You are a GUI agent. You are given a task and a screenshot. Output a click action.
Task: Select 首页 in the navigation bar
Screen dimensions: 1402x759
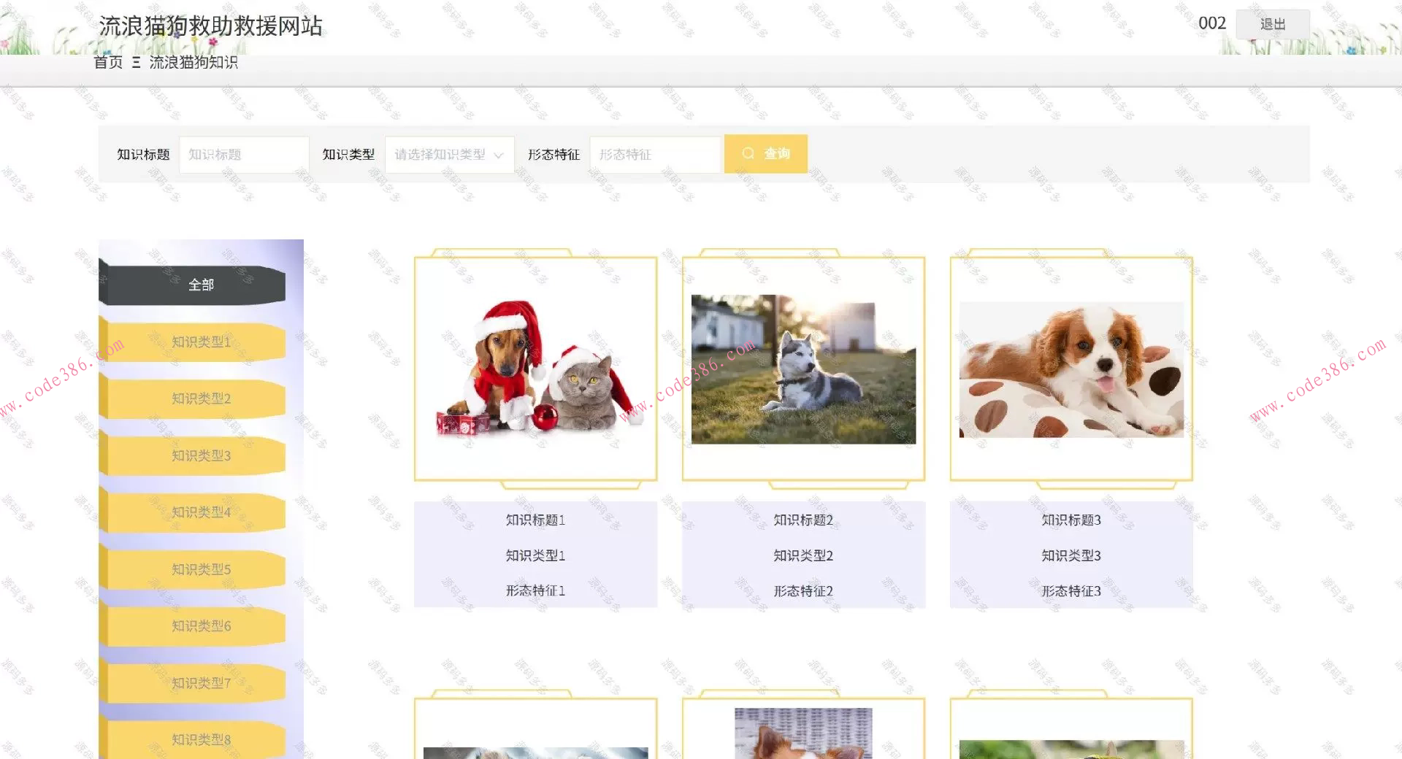tap(107, 63)
